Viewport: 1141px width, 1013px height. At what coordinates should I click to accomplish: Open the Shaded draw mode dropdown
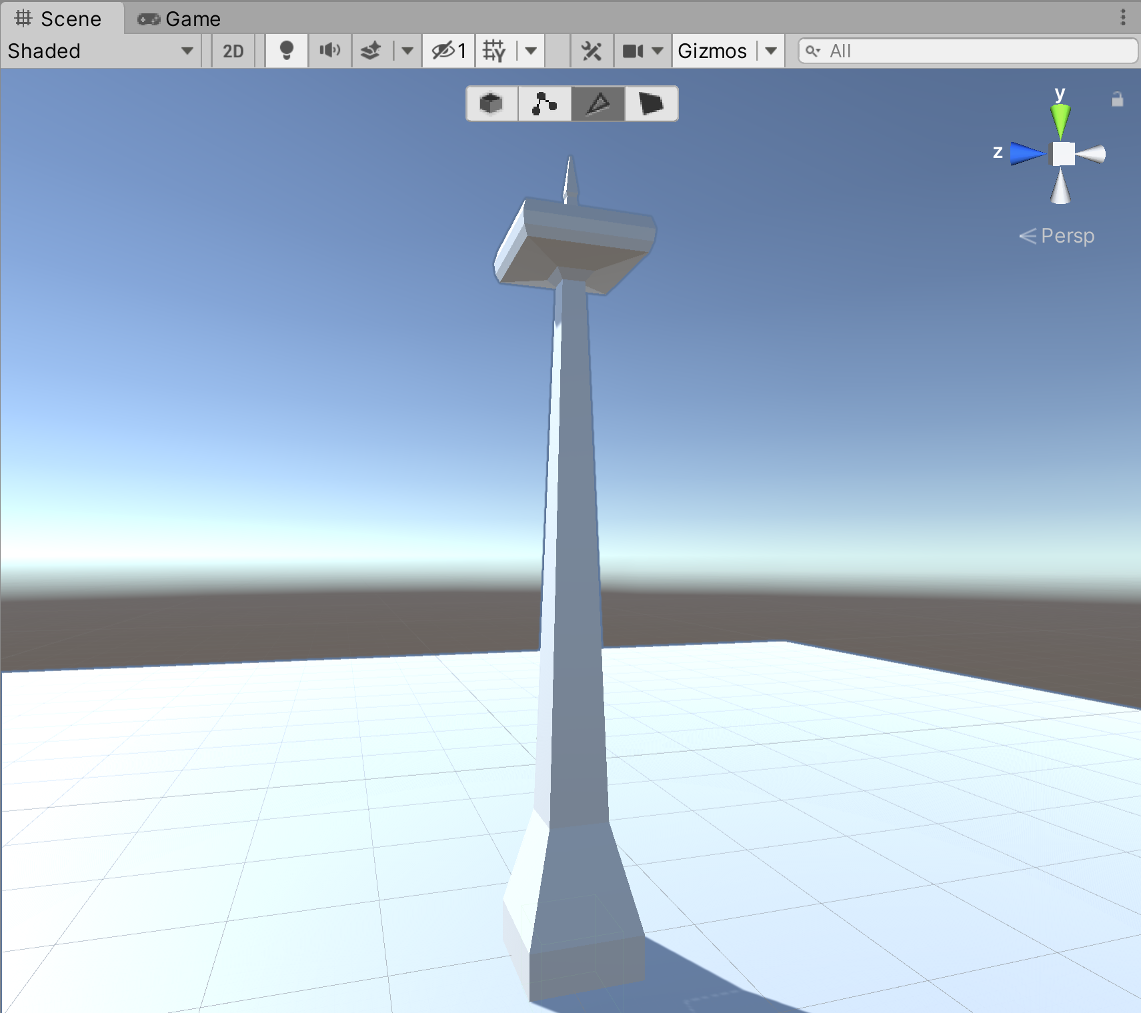click(100, 51)
